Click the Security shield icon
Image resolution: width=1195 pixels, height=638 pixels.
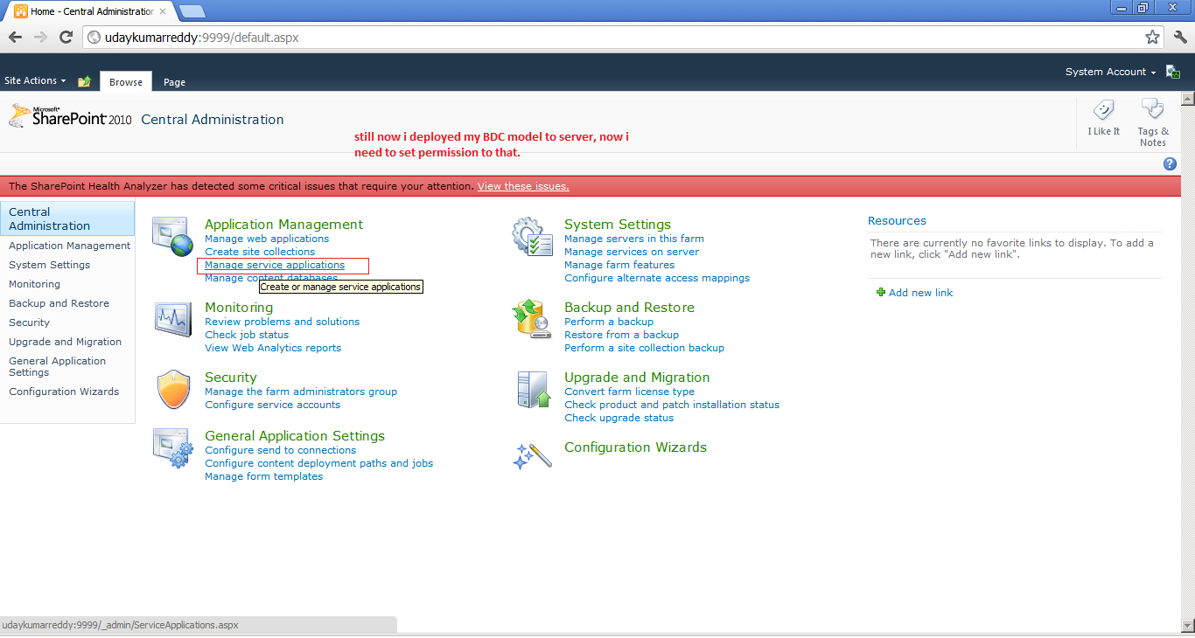[172, 390]
